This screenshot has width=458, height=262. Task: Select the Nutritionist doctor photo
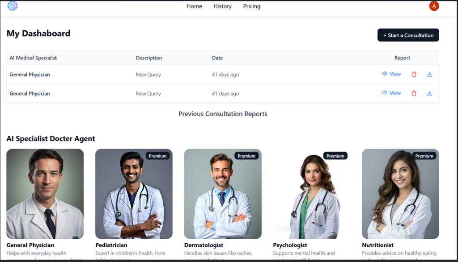click(x=400, y=194)
